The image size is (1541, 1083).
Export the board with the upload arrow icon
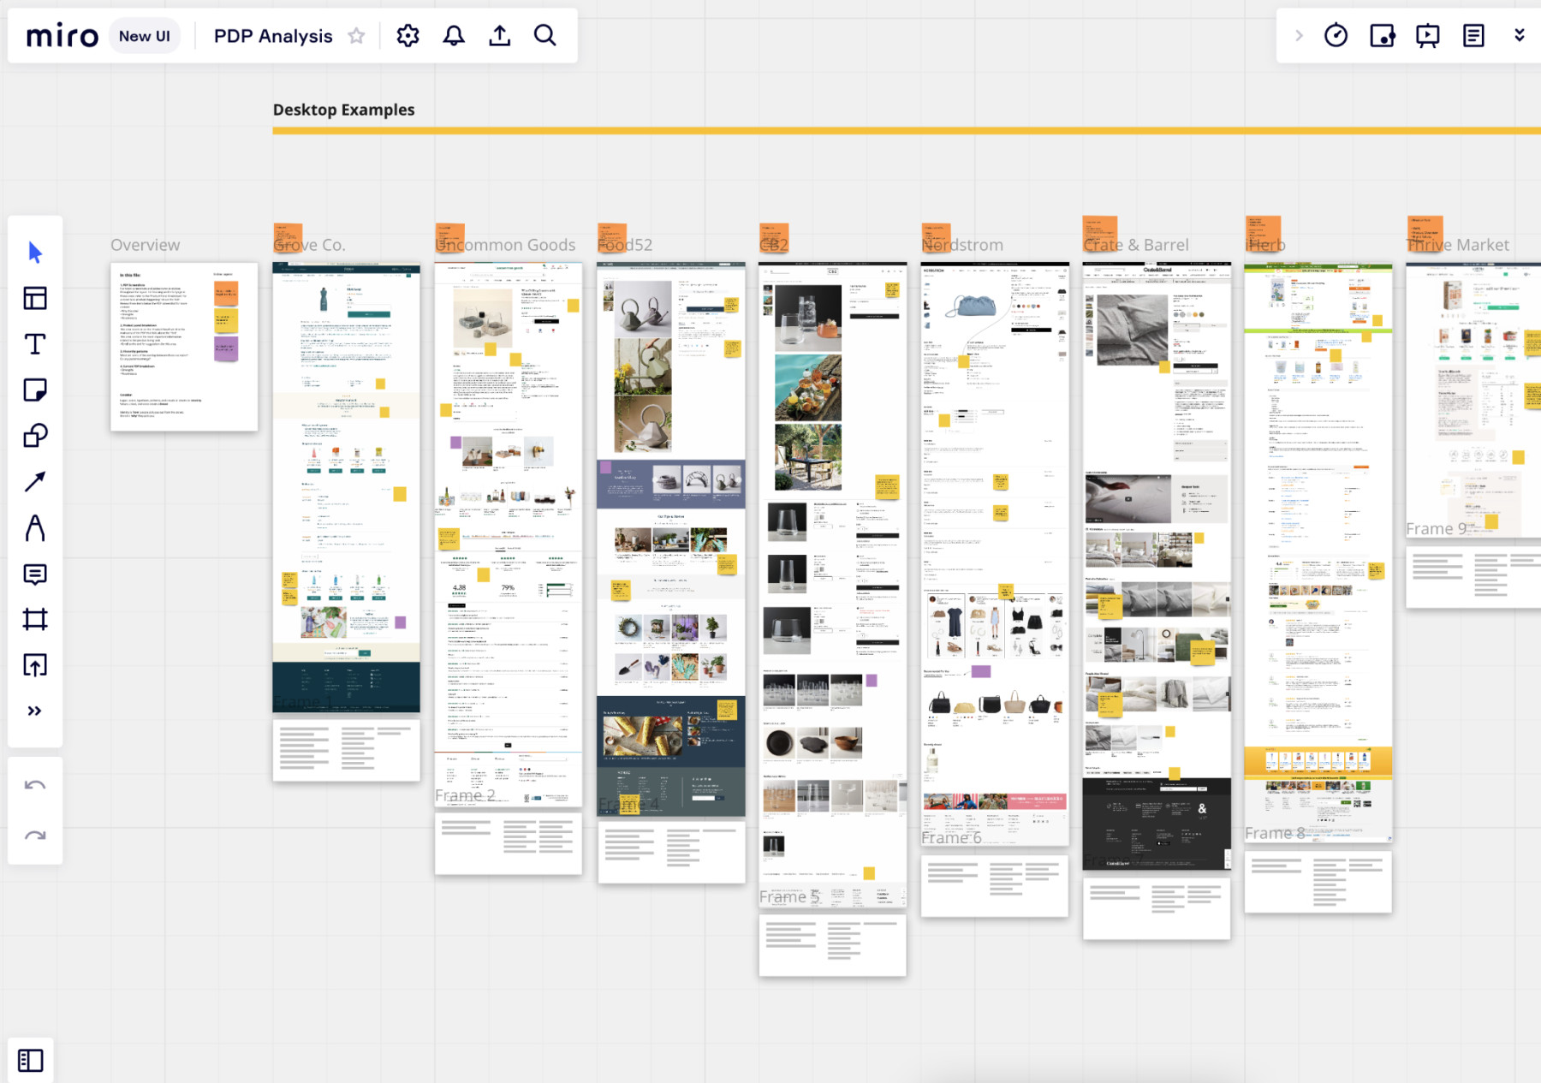[500, 36]
